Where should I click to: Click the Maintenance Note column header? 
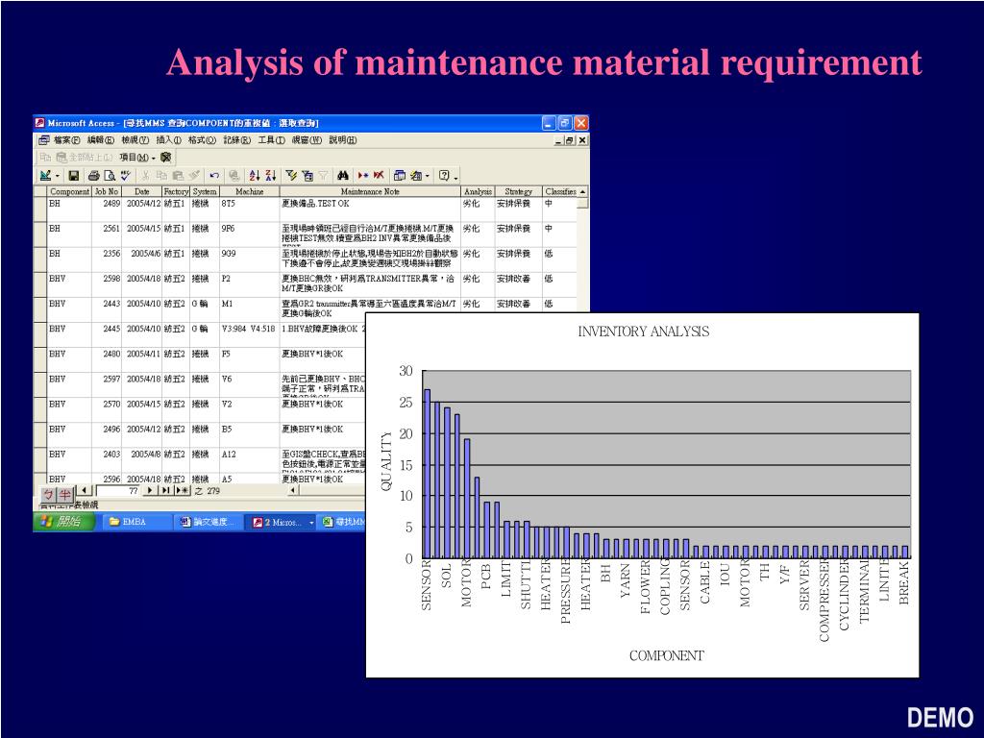pos(370,191)
